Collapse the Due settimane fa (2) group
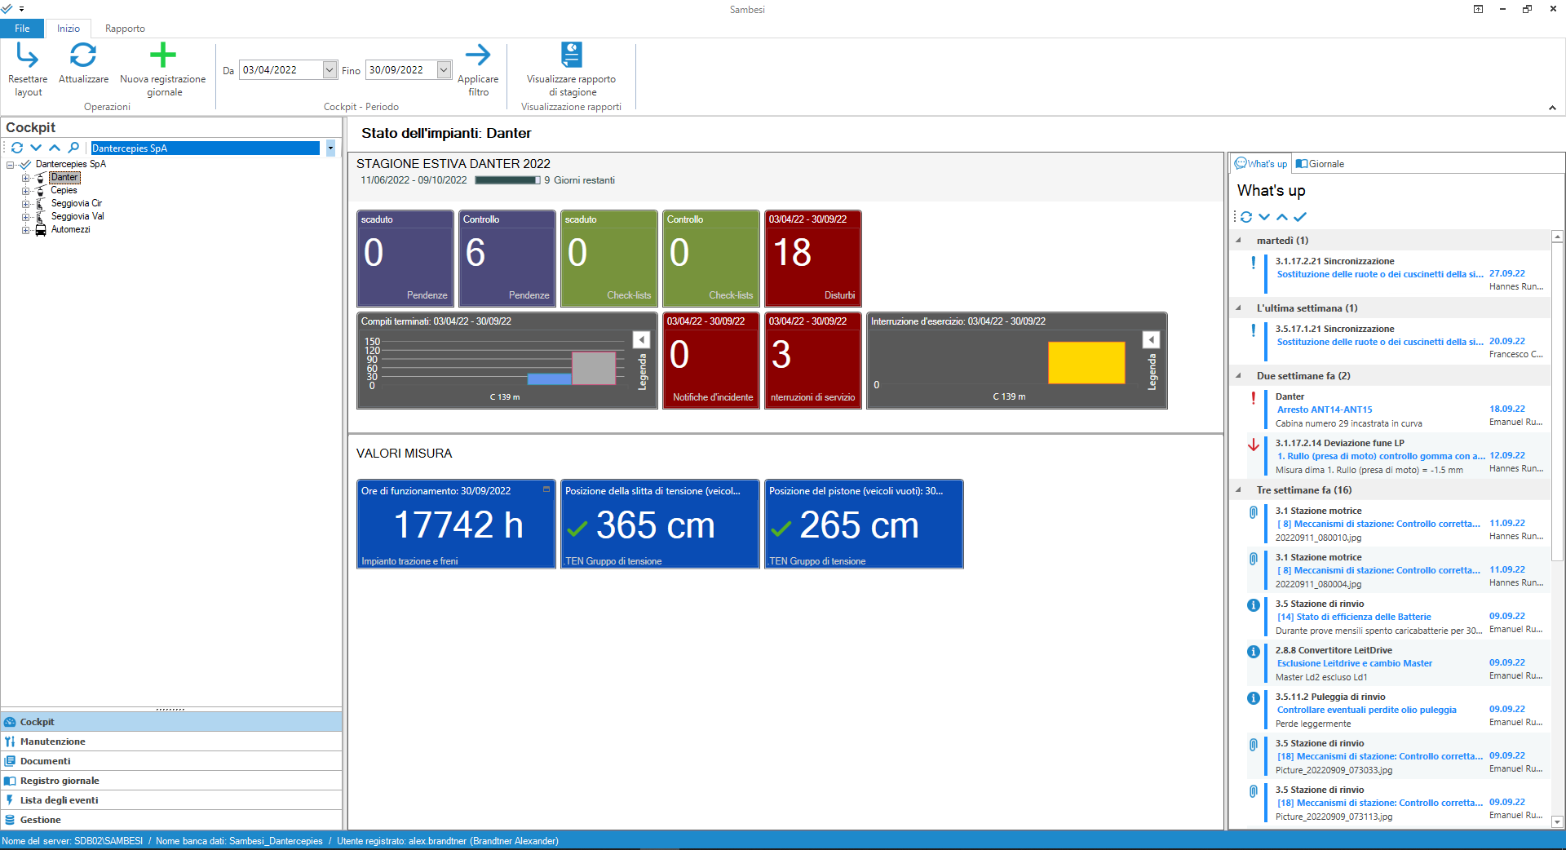 coord(1239,376)
